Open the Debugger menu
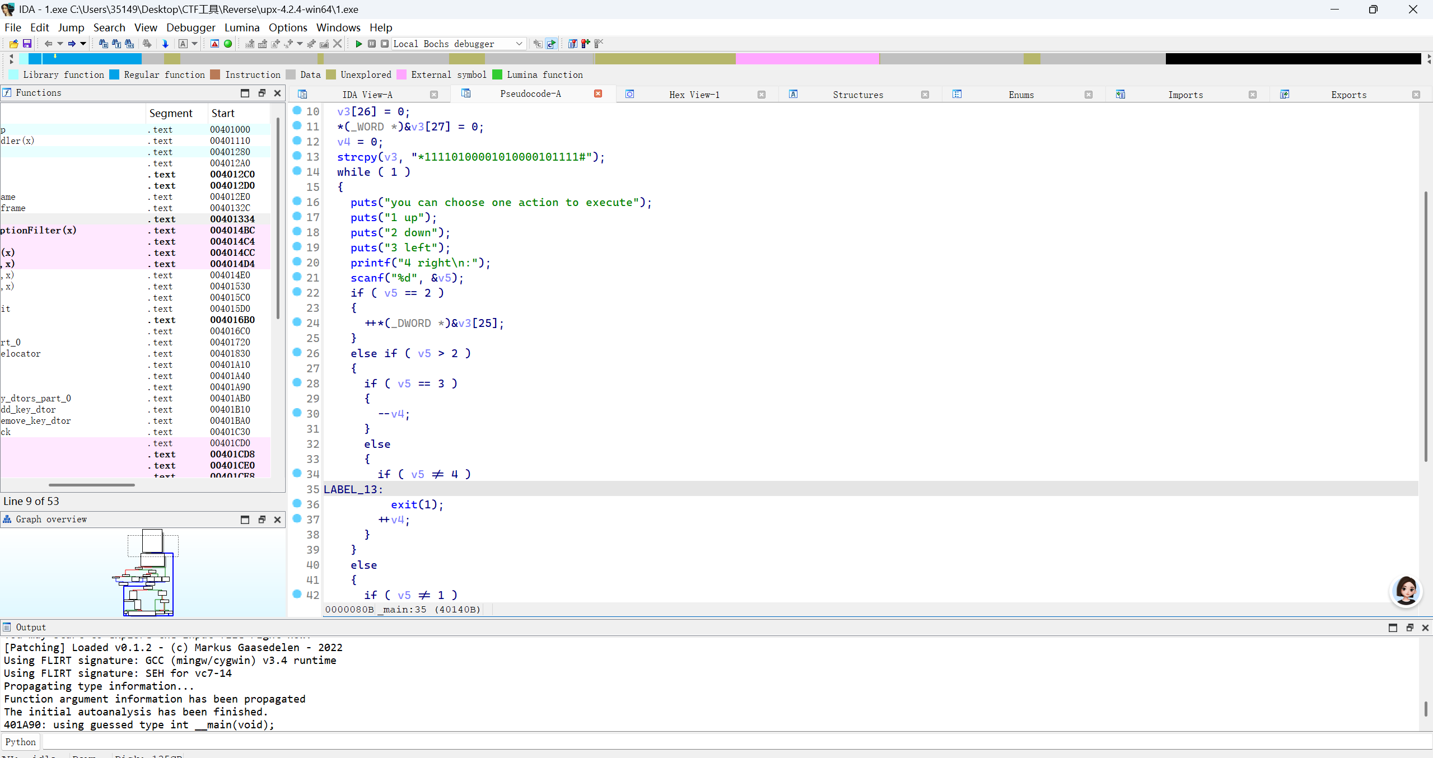Image resolution: width=1433 pixels, height=758 pixels. [190, 27]
